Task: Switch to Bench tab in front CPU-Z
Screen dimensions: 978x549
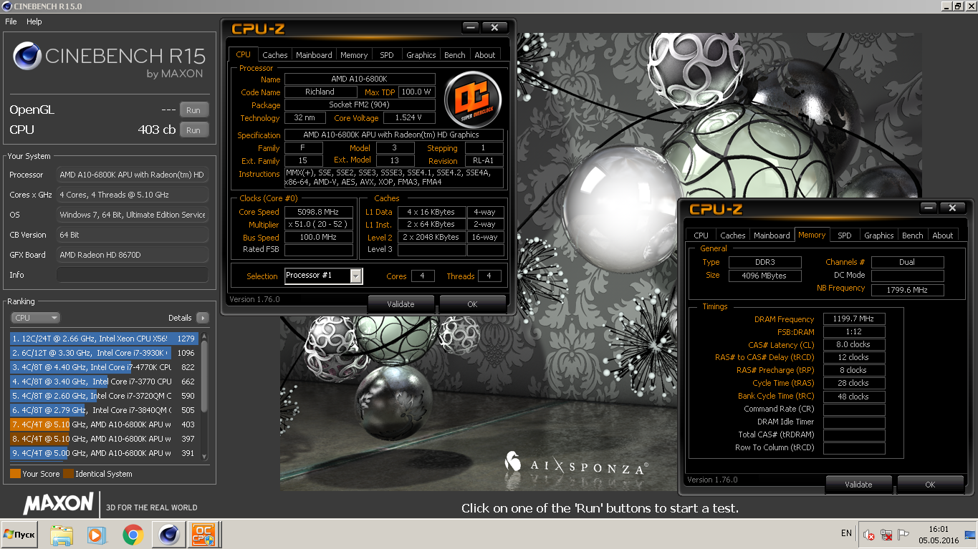Action: point(455,55)
